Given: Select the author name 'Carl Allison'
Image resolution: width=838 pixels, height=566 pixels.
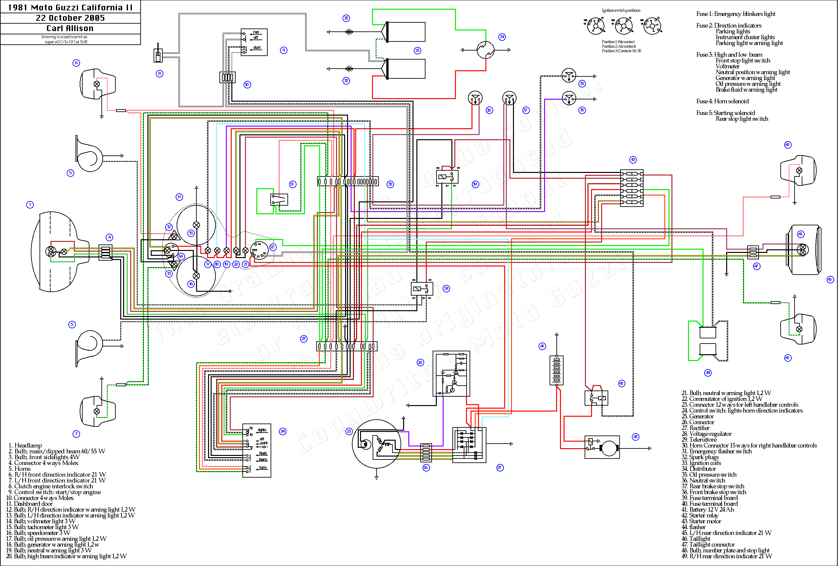Looking at the screenshot, I should coord(70,28).
